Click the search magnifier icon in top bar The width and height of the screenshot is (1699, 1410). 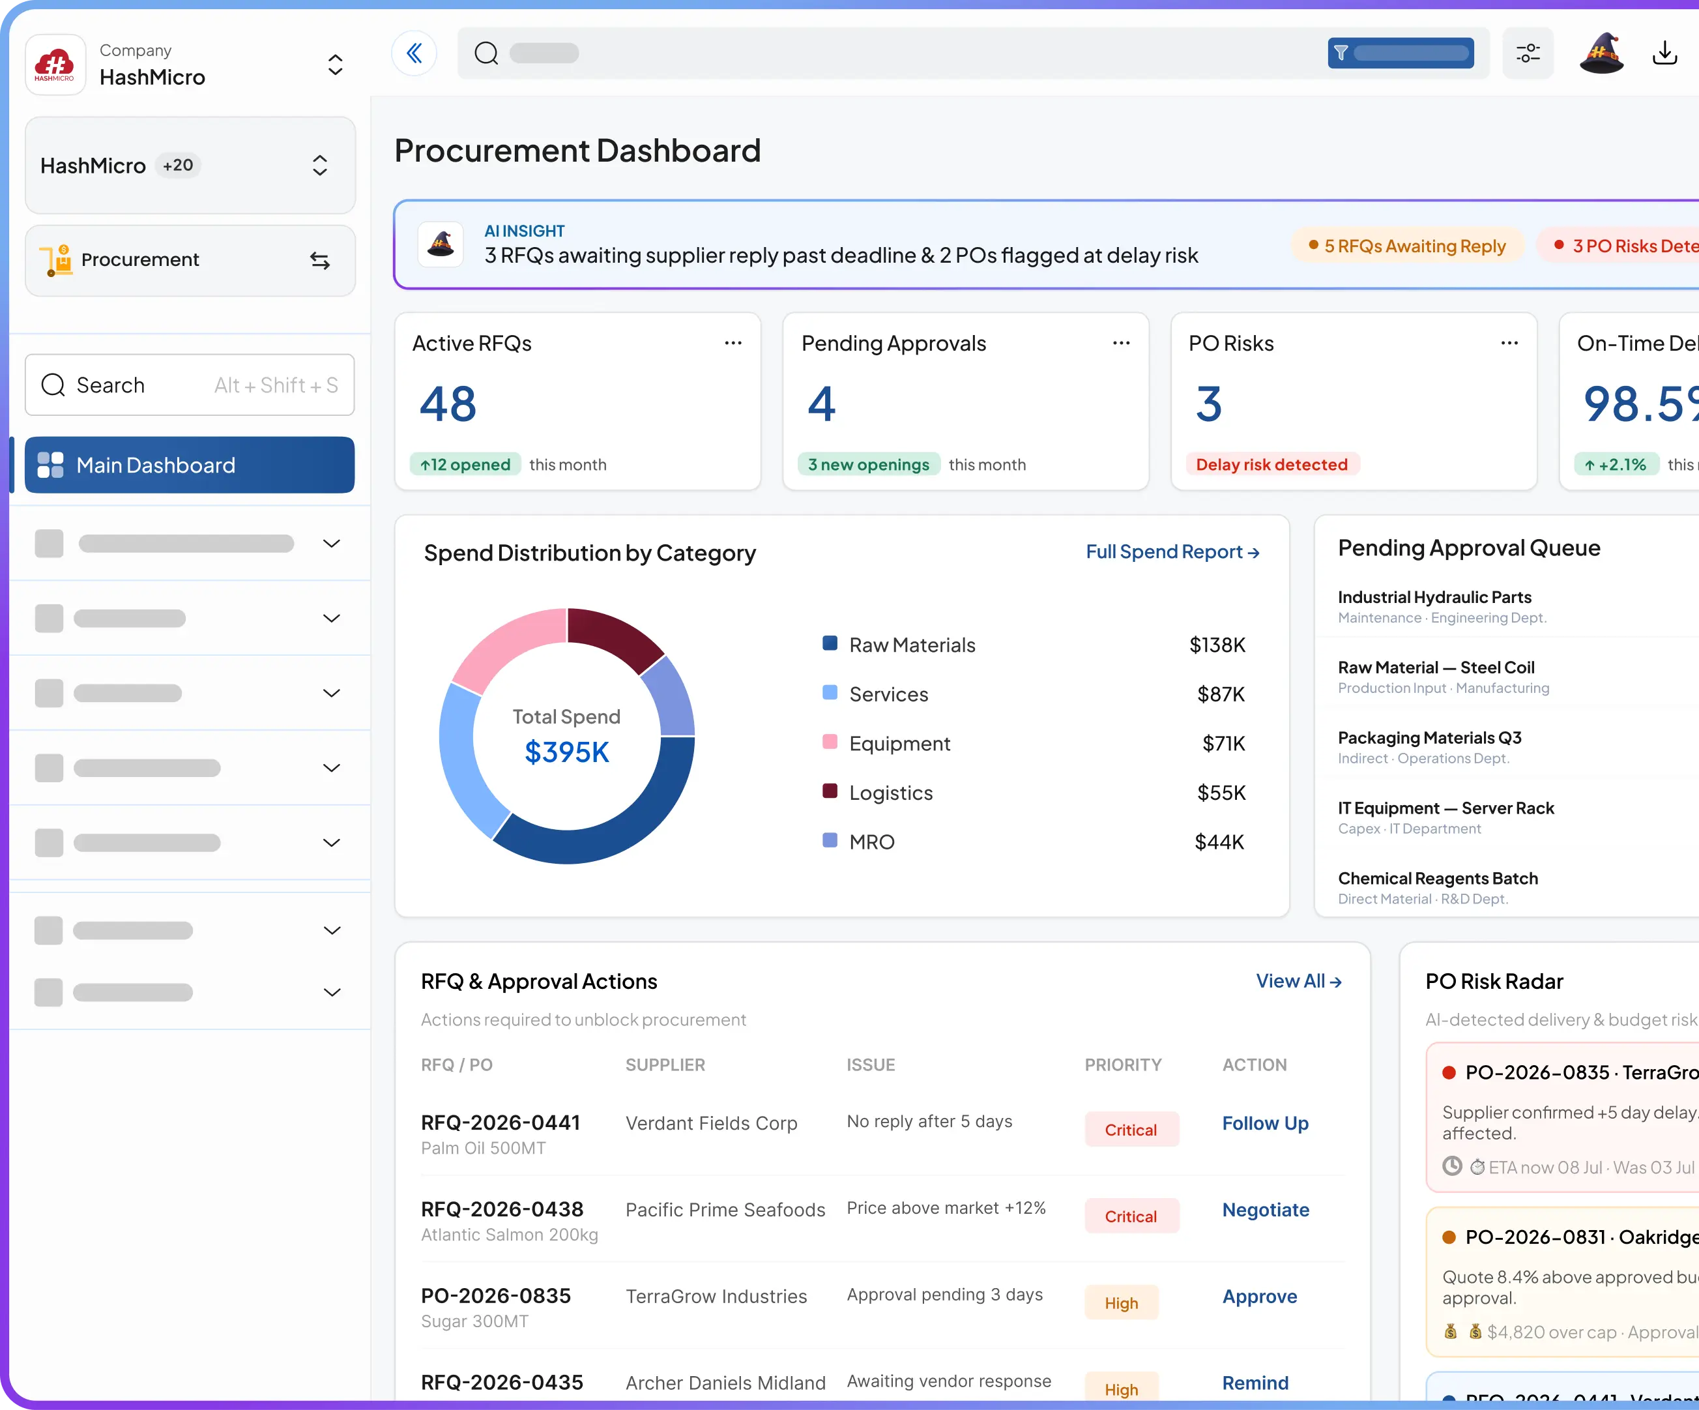[x=486, y=53]
